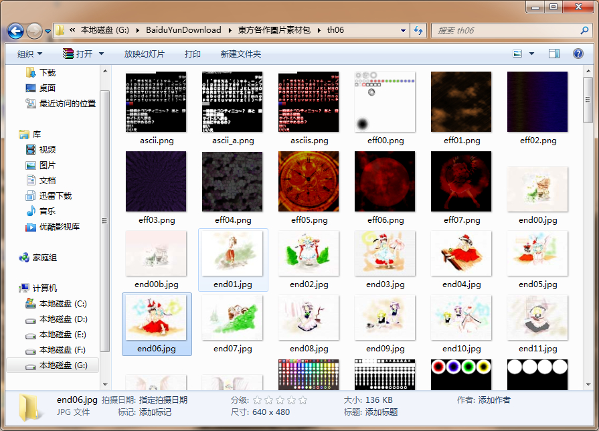Open the view options dropdown arrow
599x431 pixels.
point(532,54)
